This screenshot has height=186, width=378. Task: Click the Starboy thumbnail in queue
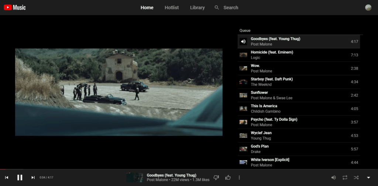coord(243,82)
